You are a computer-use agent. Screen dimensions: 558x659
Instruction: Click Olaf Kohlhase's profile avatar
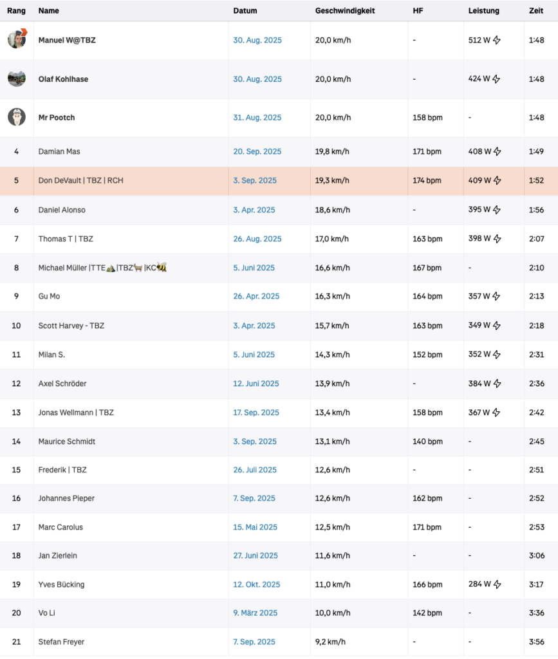[17, 79]
